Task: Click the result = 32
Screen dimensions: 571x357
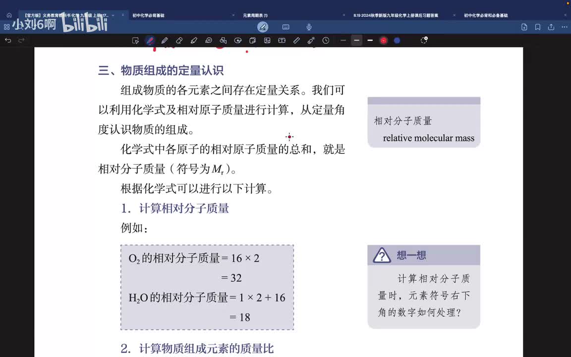Action: pyautogui.click(x=231, y=278)
